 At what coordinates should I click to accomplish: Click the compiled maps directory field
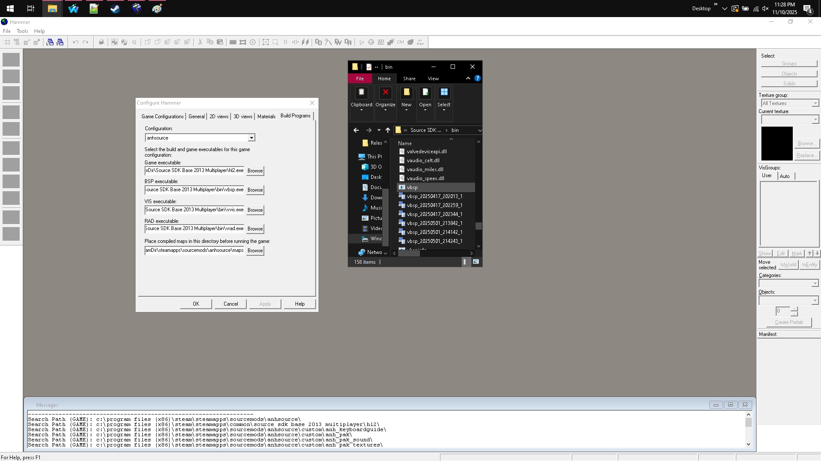coord(195,250)
